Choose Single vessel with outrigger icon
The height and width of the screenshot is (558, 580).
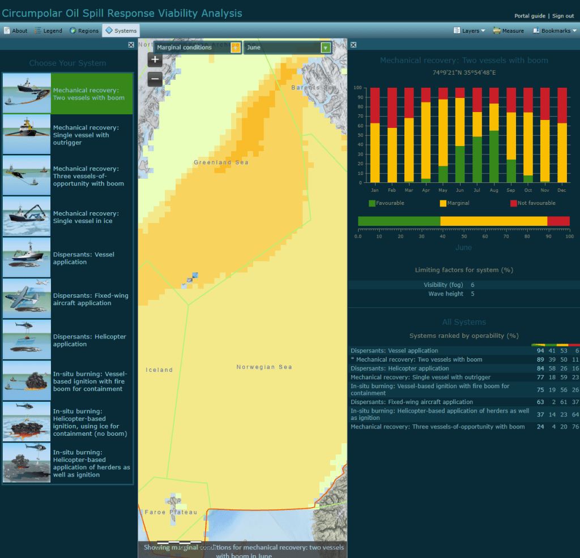pyautogui.click(x=27, y=135)
